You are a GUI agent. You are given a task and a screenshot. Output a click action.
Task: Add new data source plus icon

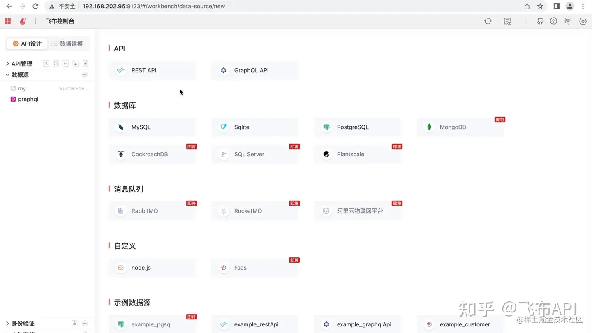tap(85, 75)
